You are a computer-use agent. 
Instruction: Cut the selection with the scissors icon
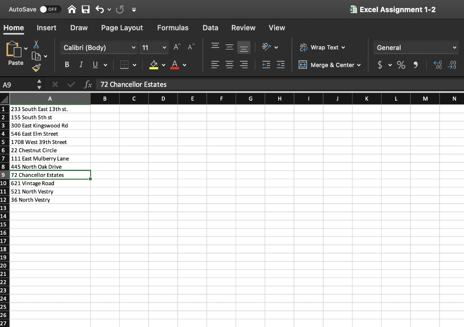click(x=37, y=44)
